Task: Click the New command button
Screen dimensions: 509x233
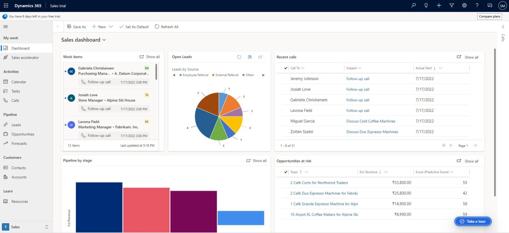Action: 99,27
